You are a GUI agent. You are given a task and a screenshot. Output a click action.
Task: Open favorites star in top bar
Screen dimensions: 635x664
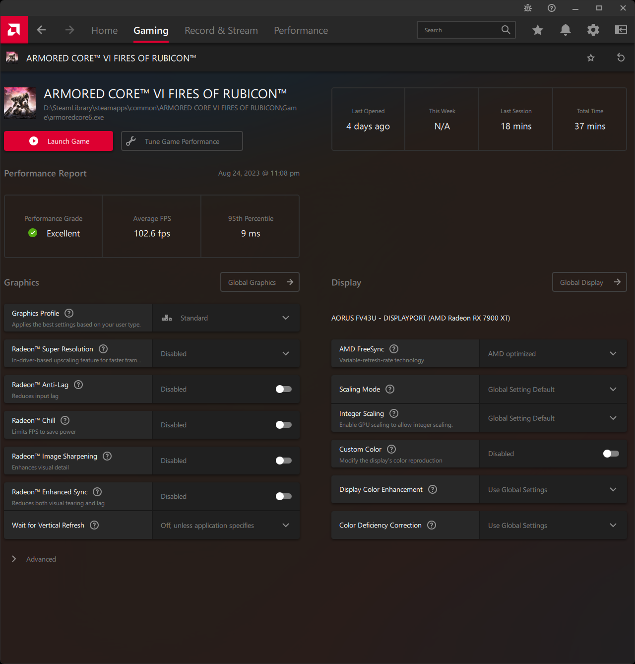[537, 30]
